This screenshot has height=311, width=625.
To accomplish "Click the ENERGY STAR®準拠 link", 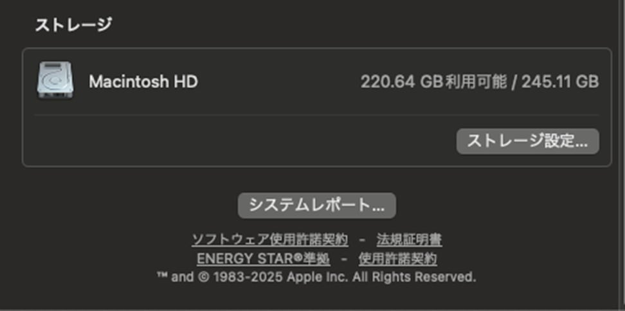I will (263, 259).
